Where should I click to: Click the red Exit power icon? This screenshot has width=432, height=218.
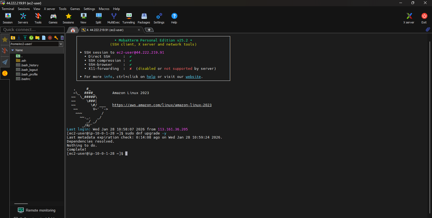click(424, 18)
